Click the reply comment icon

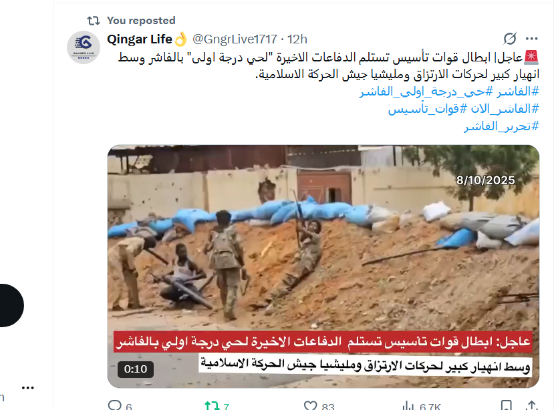[115, 405]
